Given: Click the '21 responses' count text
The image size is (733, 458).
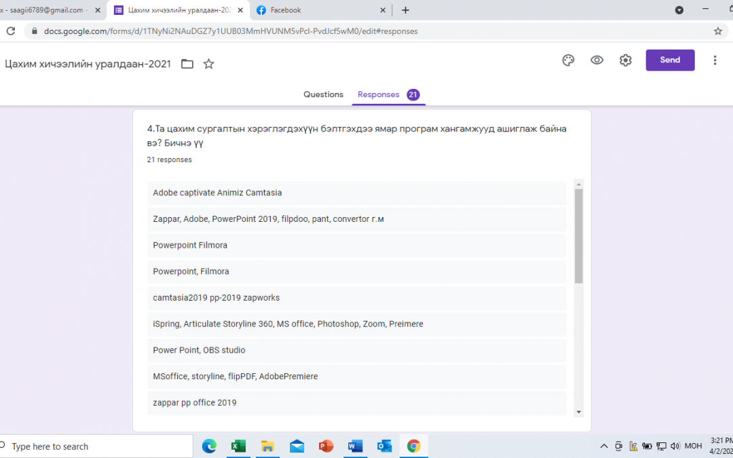Looking at the screenshot, I should (169, 160).
